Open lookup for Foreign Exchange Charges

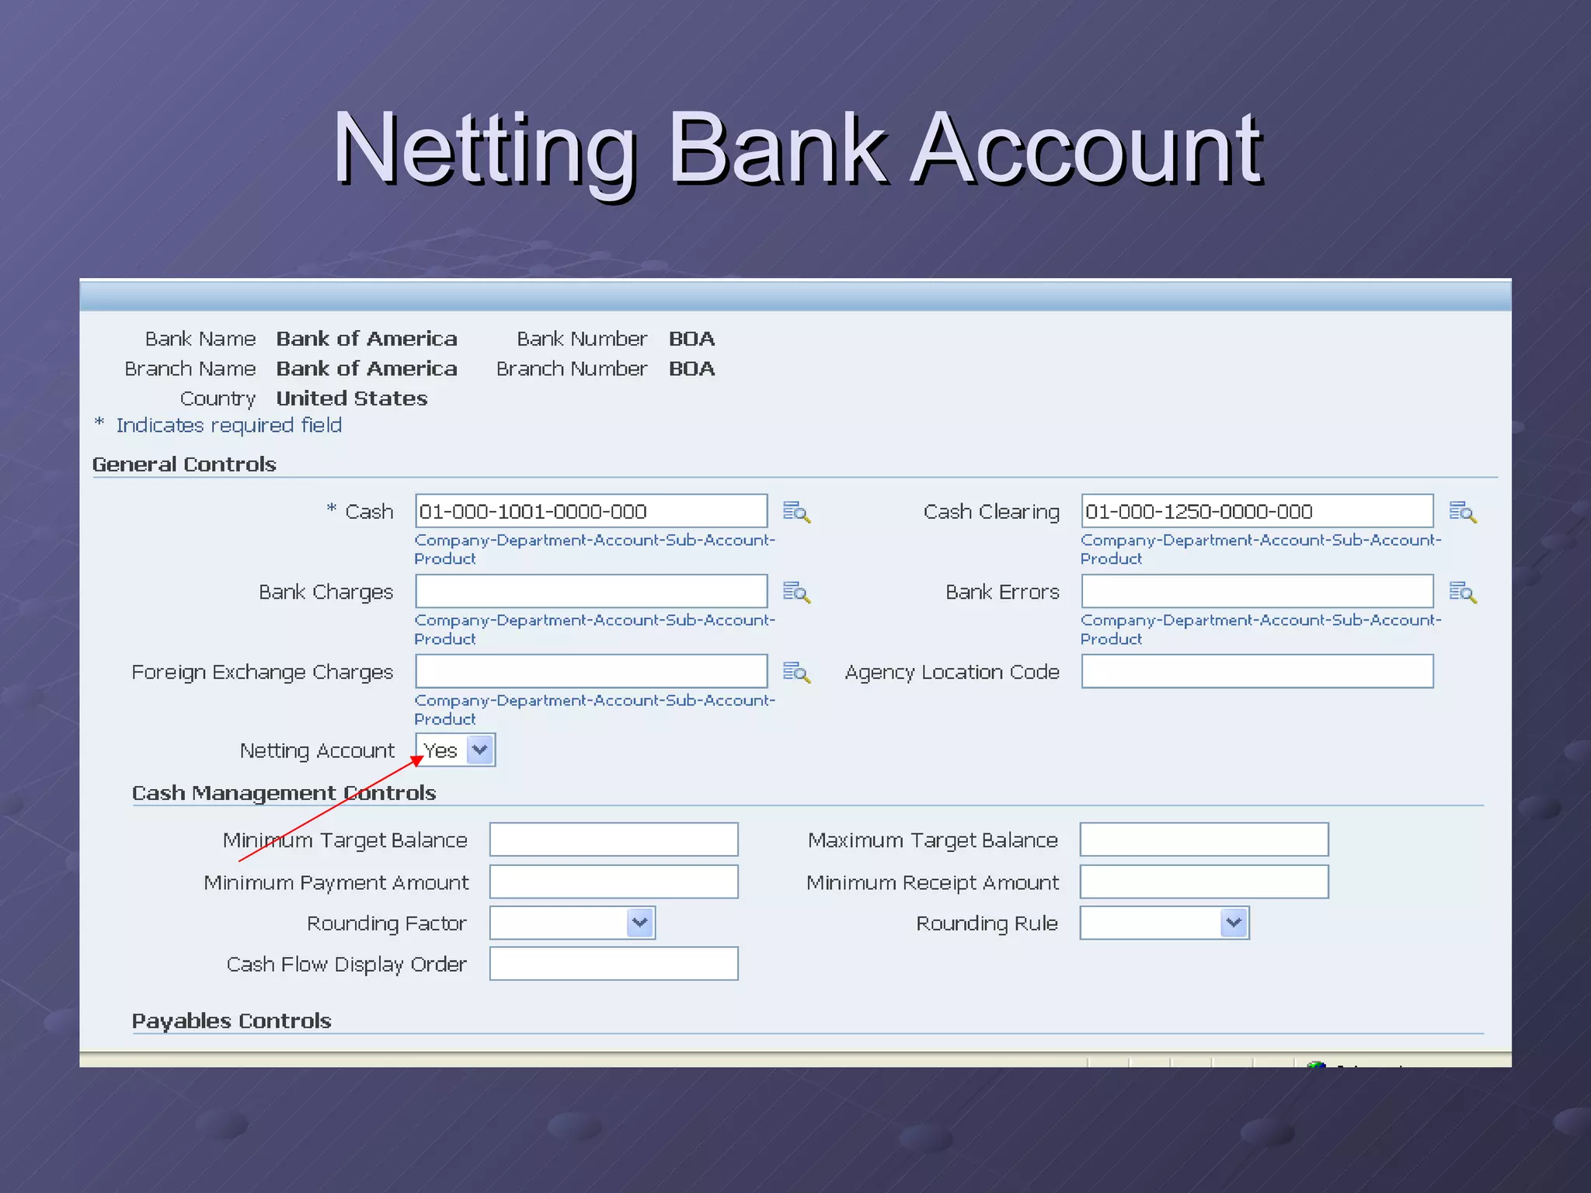796,672
